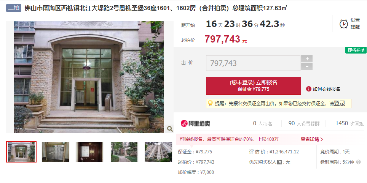Click the question mark next to 延时周期
This screenshot has width=367, height=183.
point(358,162)
